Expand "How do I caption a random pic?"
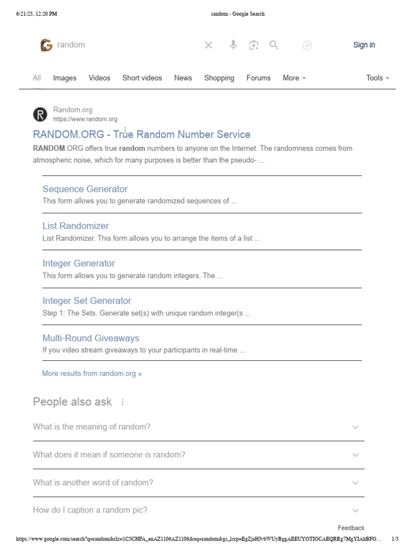Screen dimensions: 415x553 coord(355,511)
